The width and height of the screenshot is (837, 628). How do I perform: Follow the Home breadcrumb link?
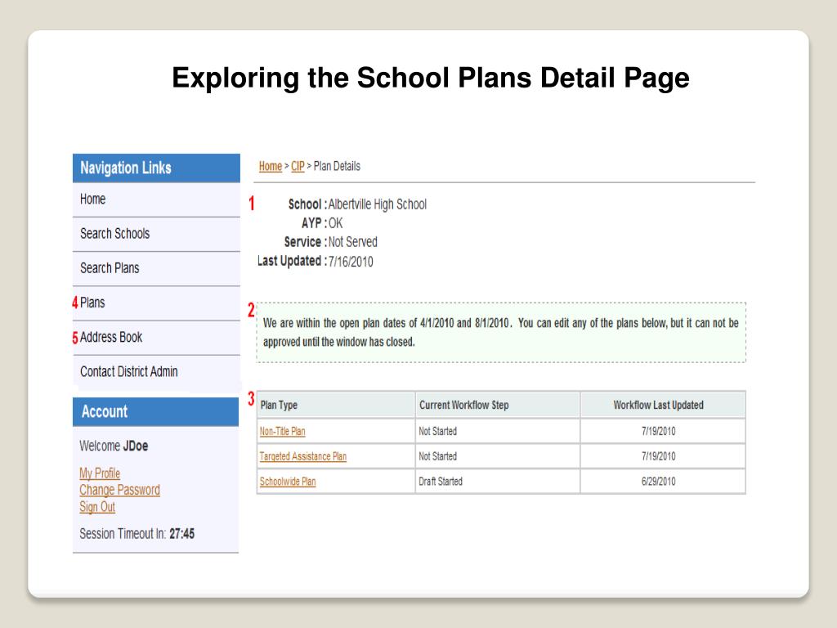tap(270, 167)
